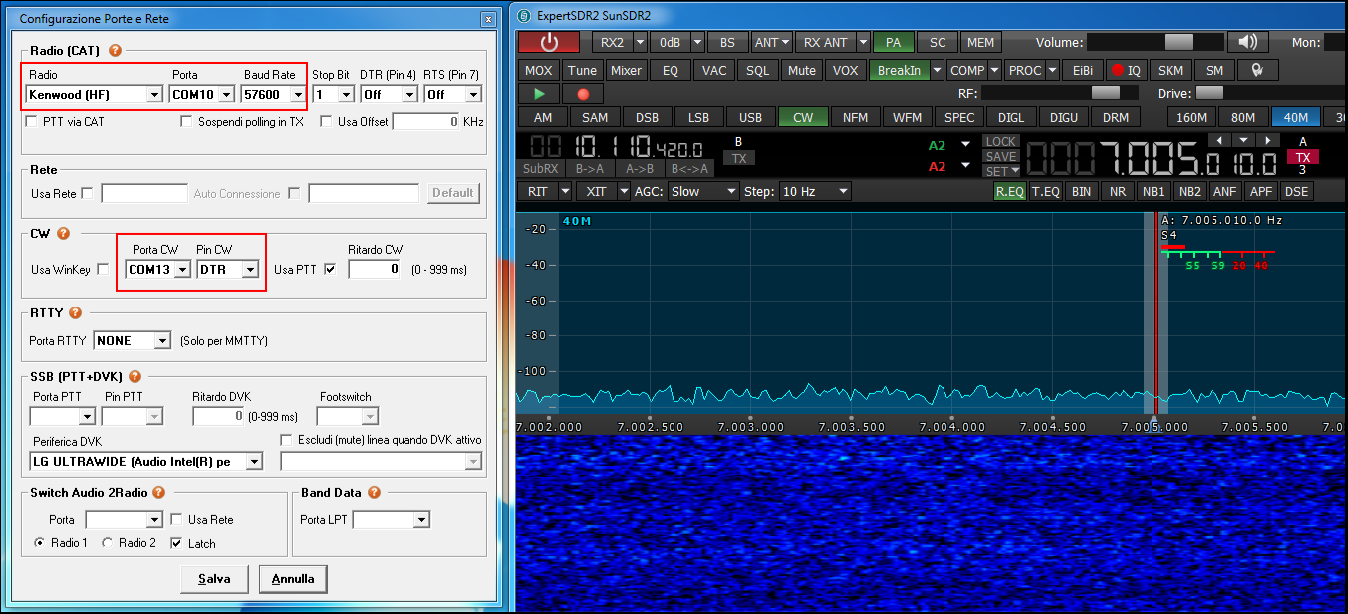This screenshot has height=614, width=1348.
Task: Enable IQ recording with the IQ icon
Action: pos(1127,70)
